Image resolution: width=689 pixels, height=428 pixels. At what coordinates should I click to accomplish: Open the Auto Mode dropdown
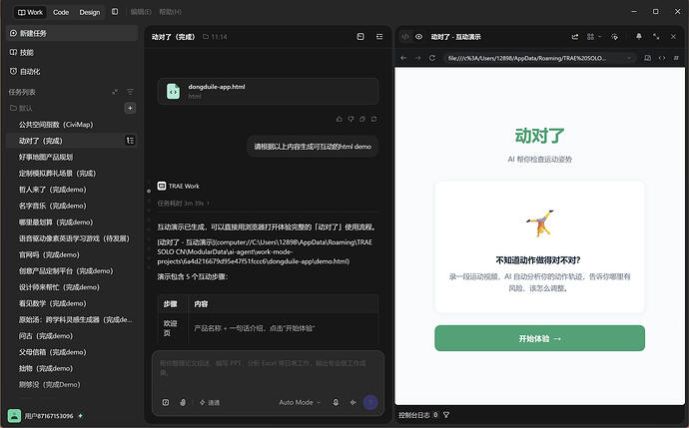pyautogui.click(x=301, y=402)
